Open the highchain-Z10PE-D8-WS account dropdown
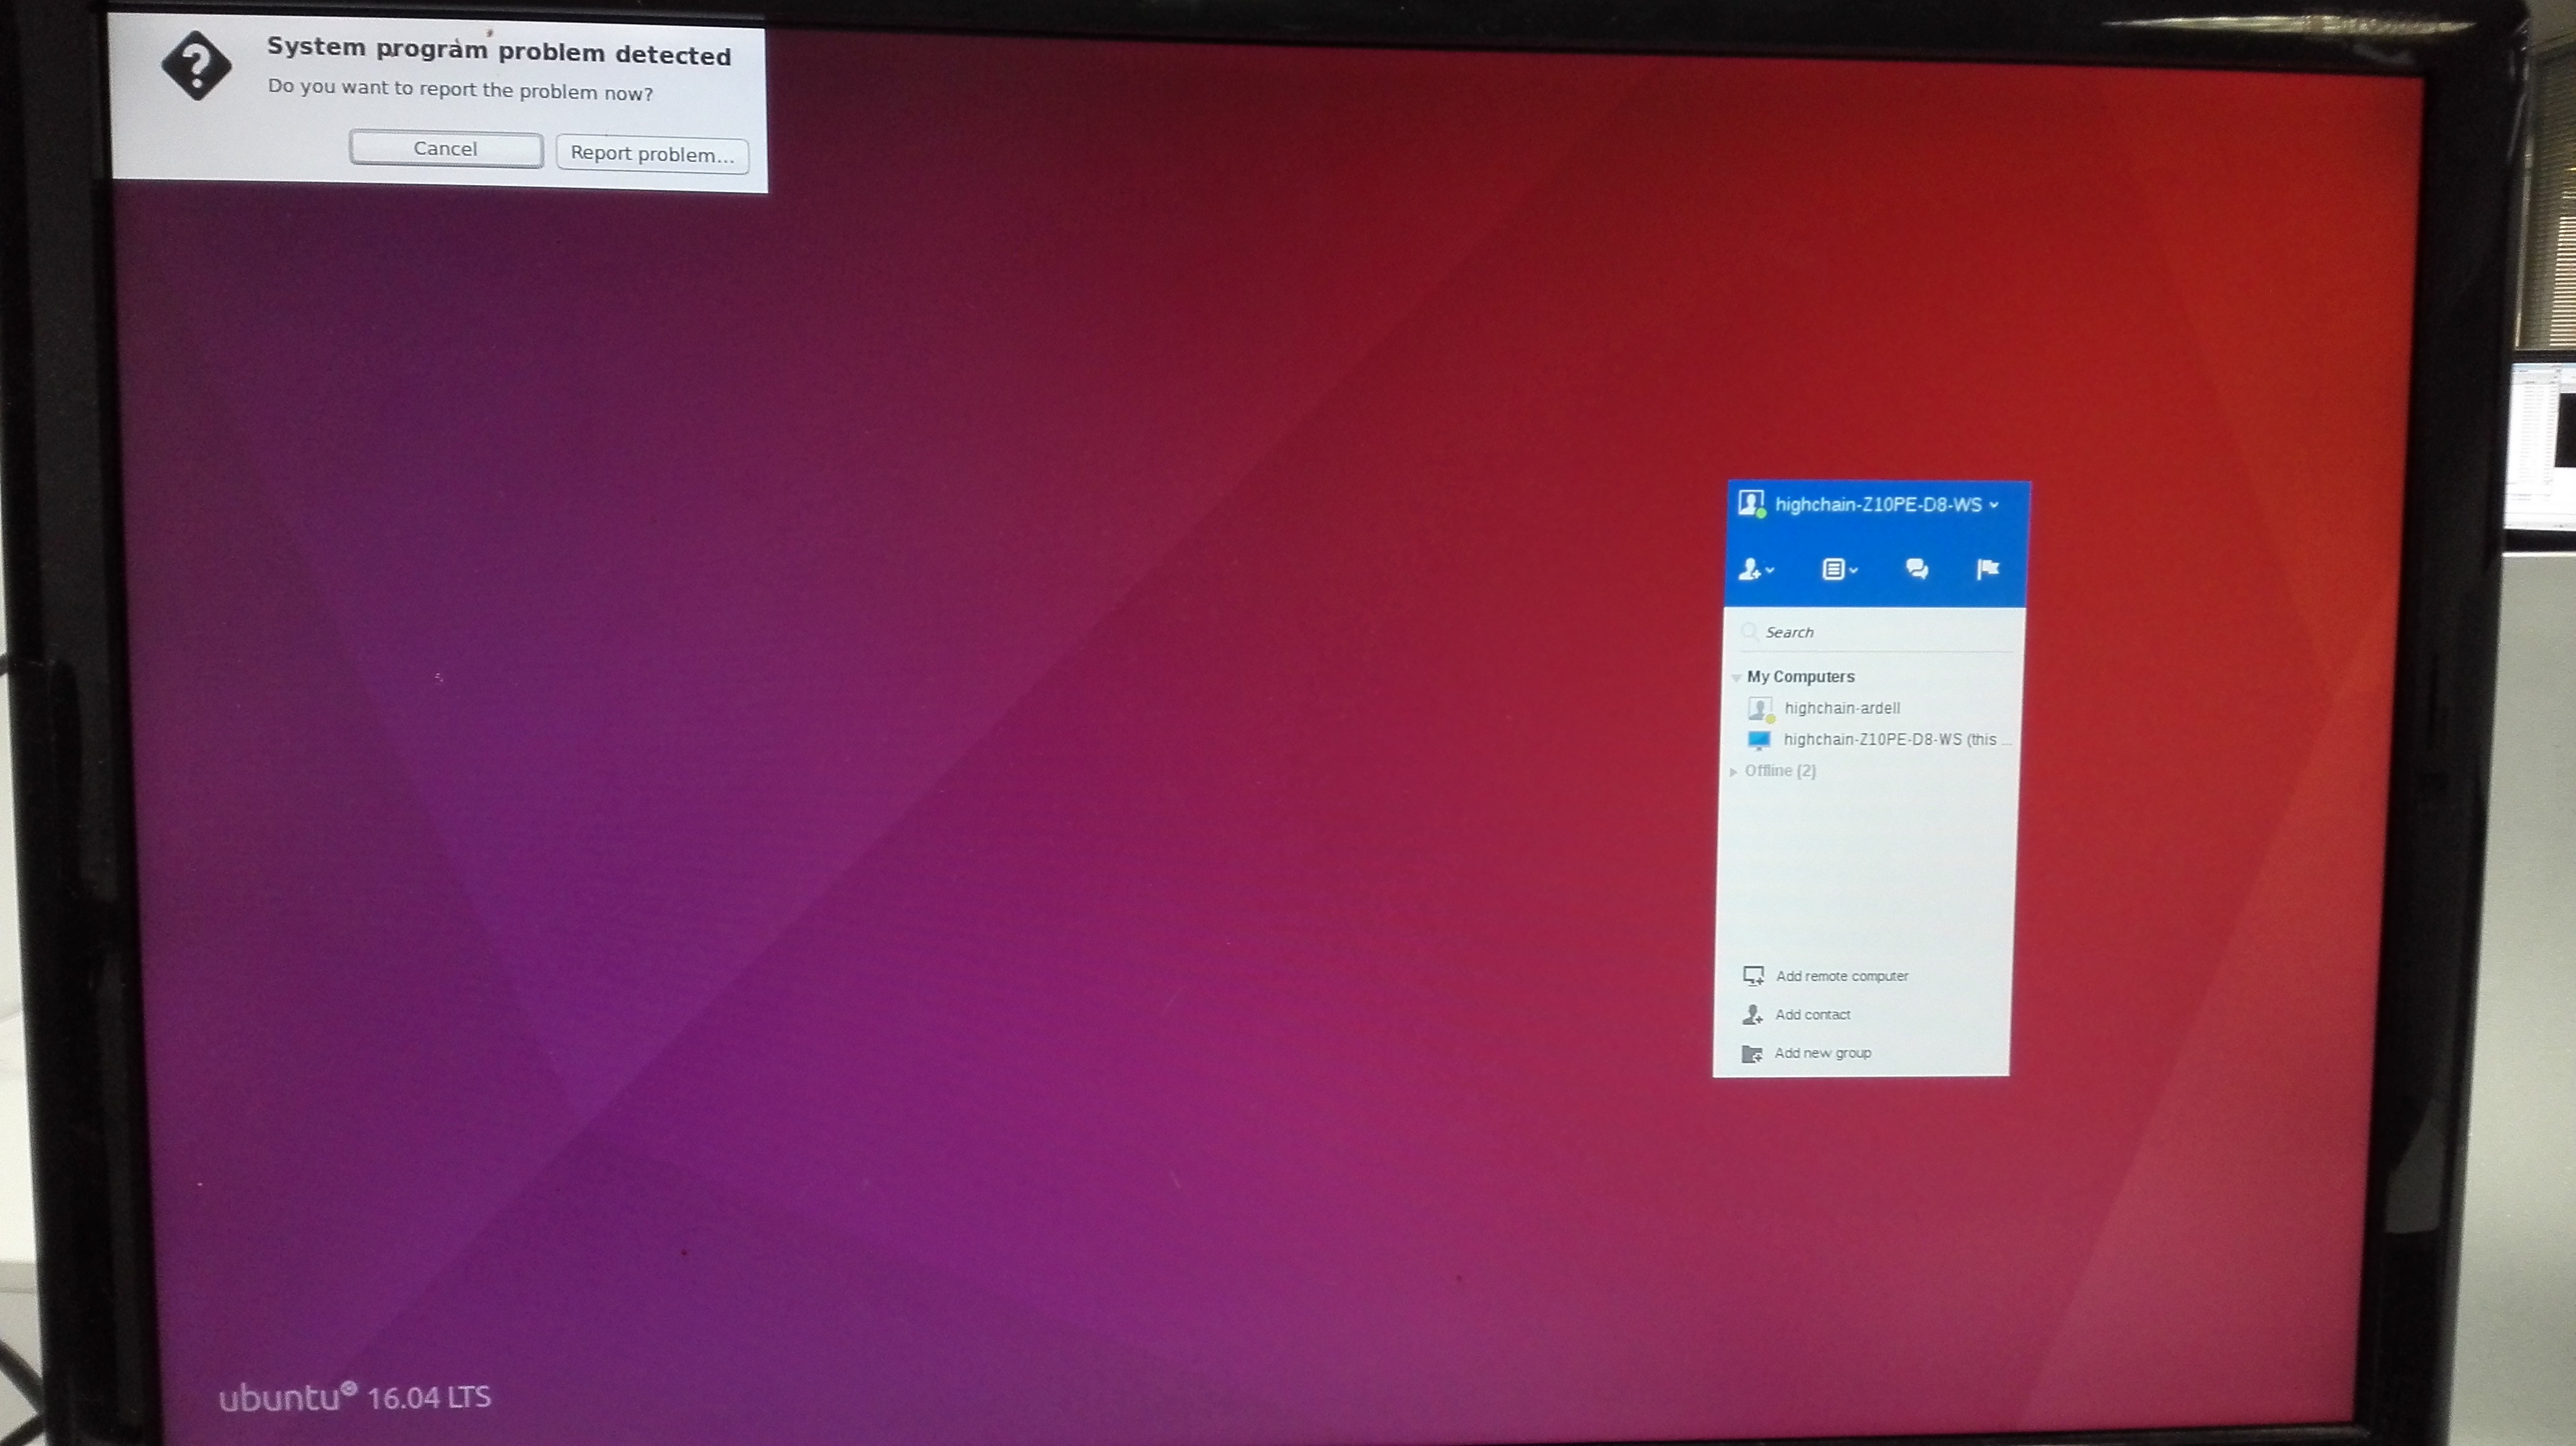The height and width of the screenshot is (1446, 2576). tap(1886, 504)
